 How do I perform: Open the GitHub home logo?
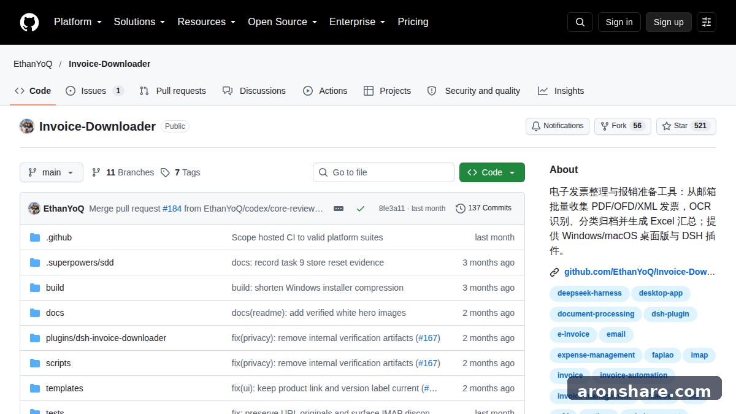(x=29, y=22)
